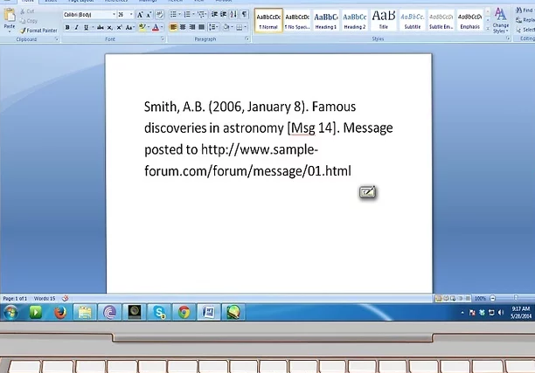Open Firefox from the taskbar
Screen dimensions: 535x373
(60, 312)
